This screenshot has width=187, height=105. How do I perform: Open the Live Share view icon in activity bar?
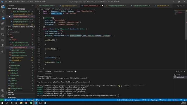click(x=3, y=51)
